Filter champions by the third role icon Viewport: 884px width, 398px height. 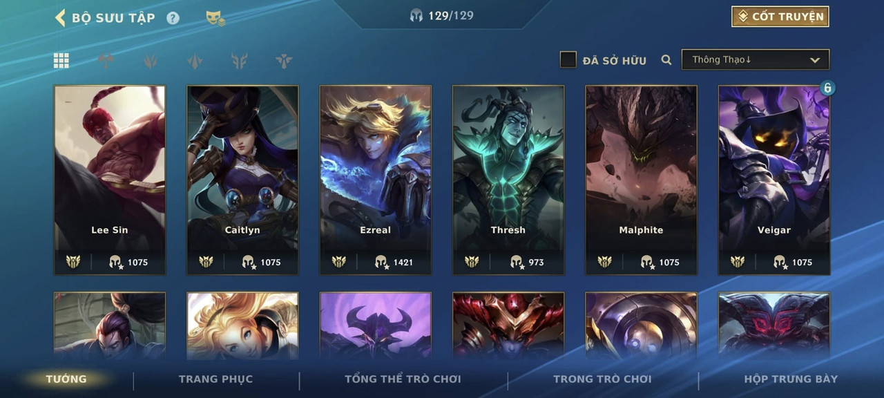150,61
